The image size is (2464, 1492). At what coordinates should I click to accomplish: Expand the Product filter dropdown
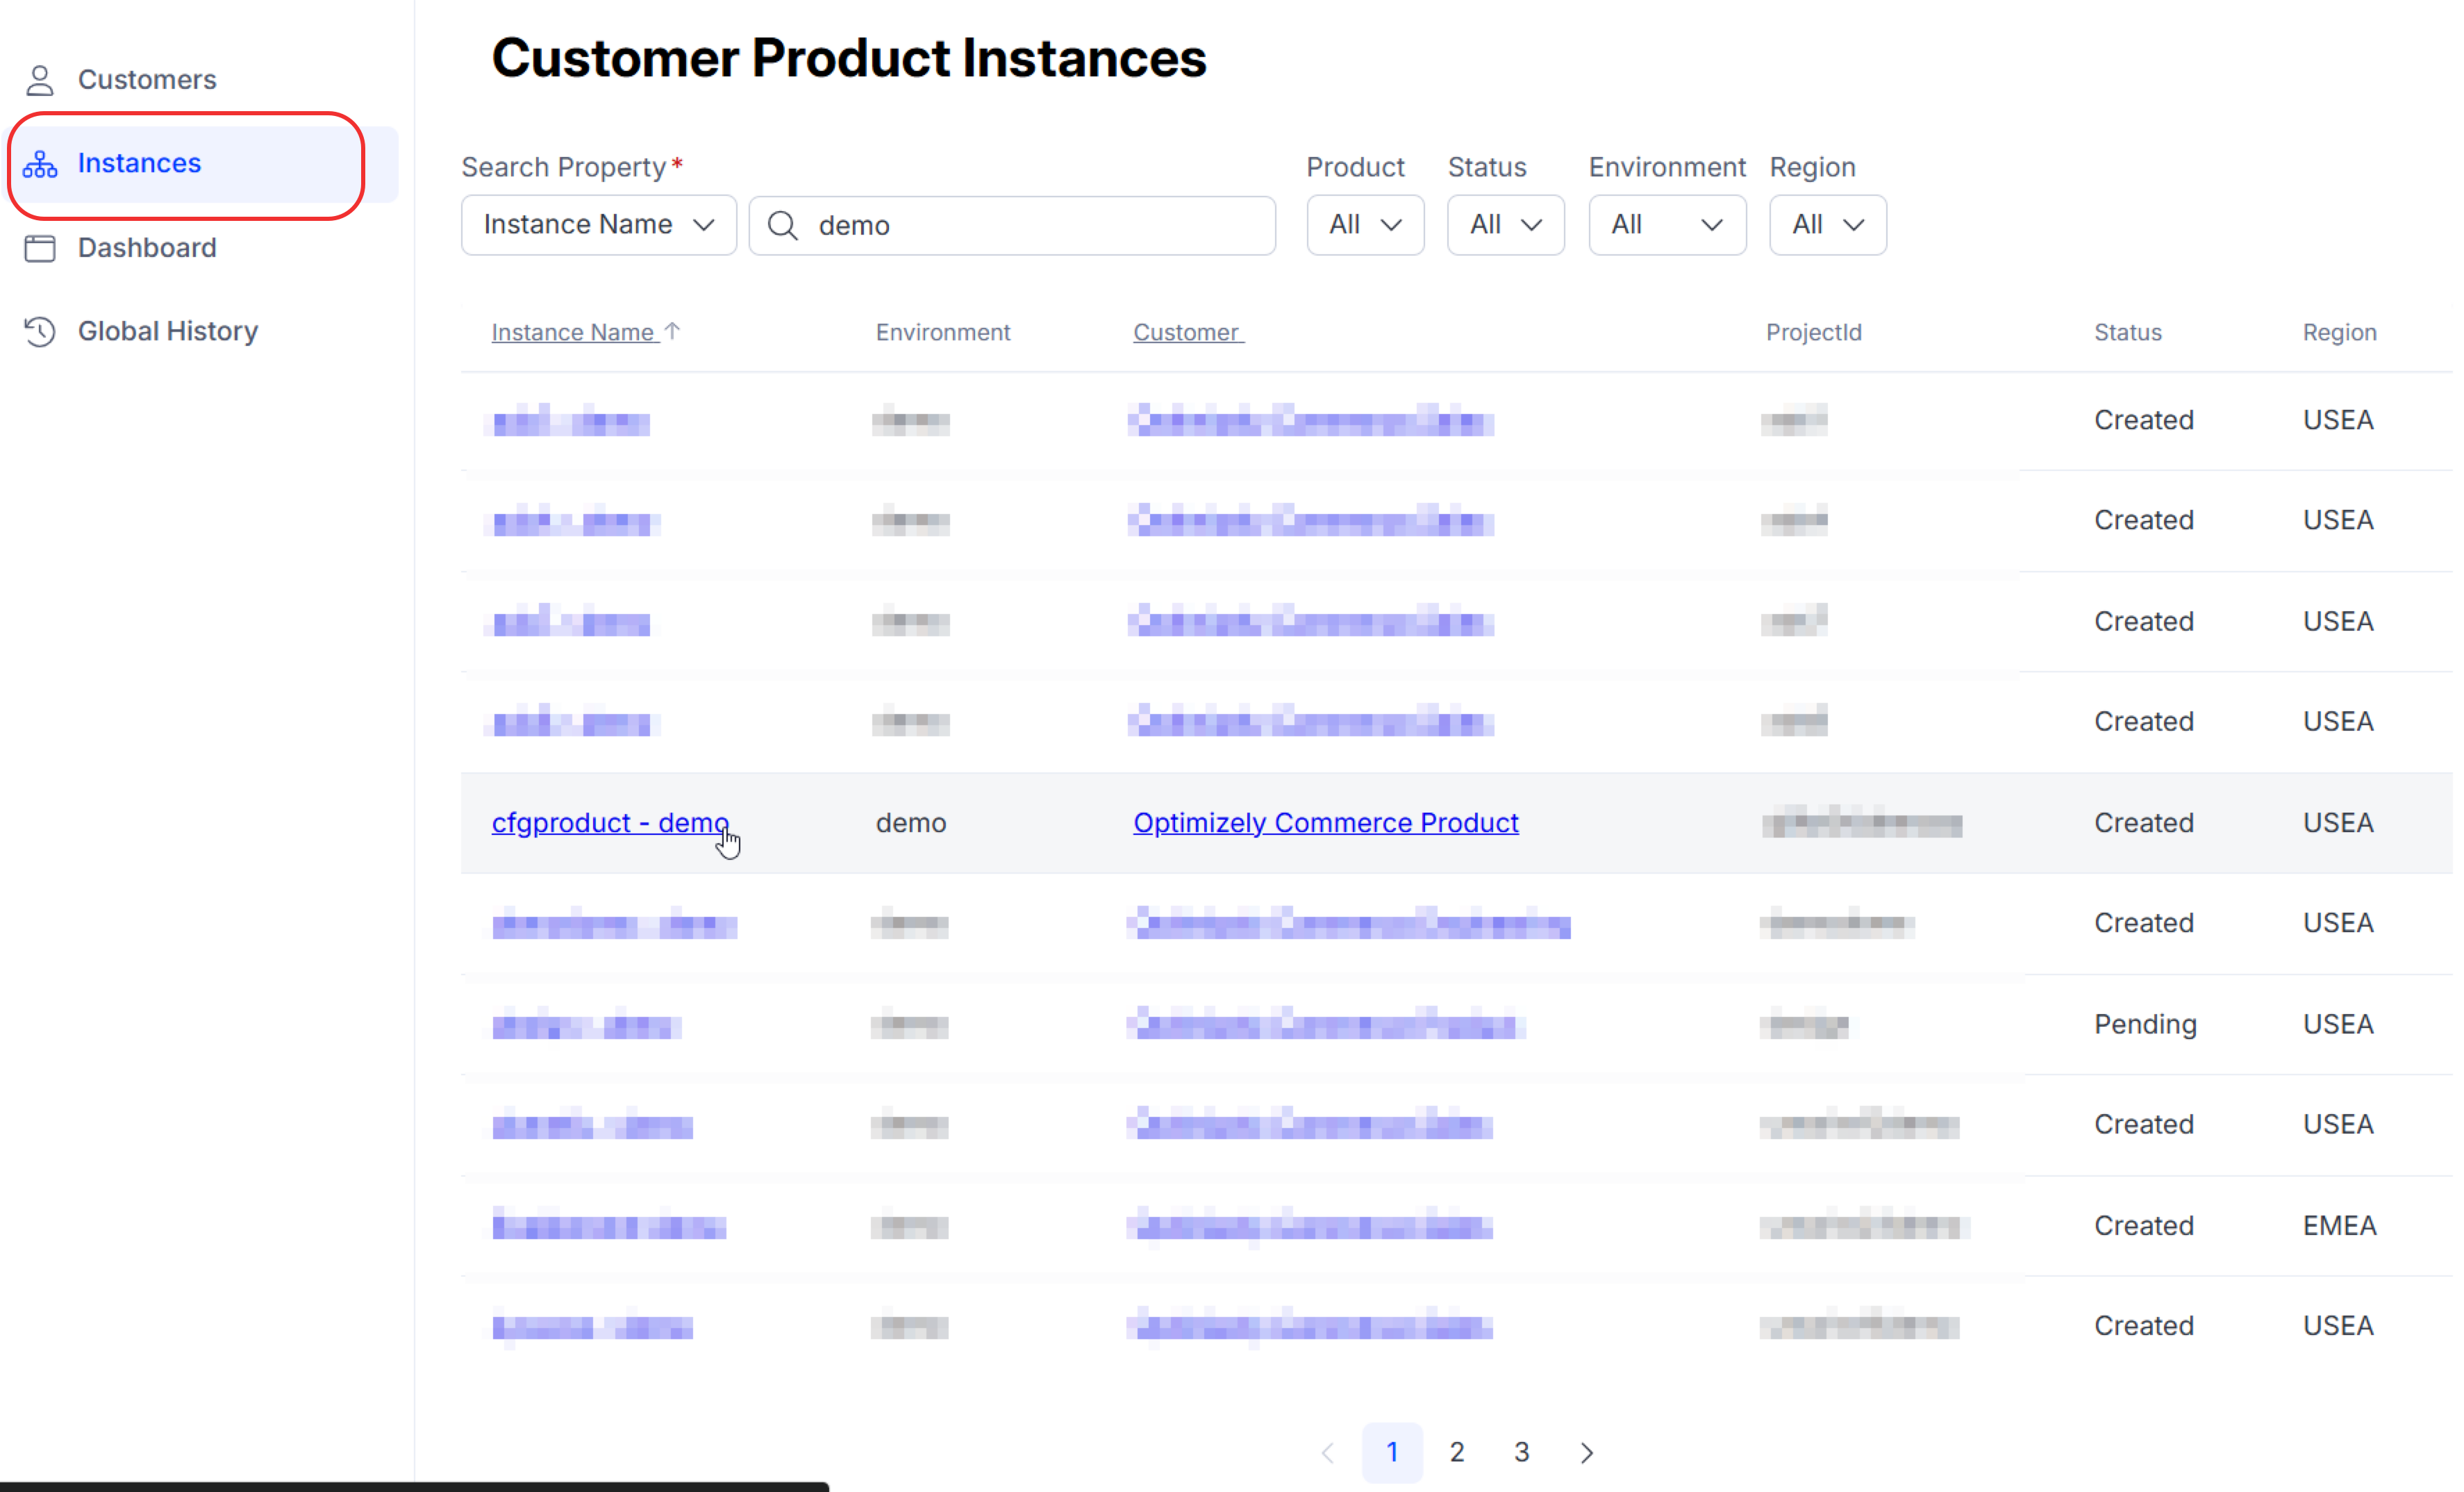pyautogui.click(x=1364, y=224)
